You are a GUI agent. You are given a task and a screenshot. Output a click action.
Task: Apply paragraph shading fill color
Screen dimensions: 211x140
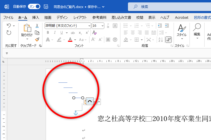[x=126, y=40]
